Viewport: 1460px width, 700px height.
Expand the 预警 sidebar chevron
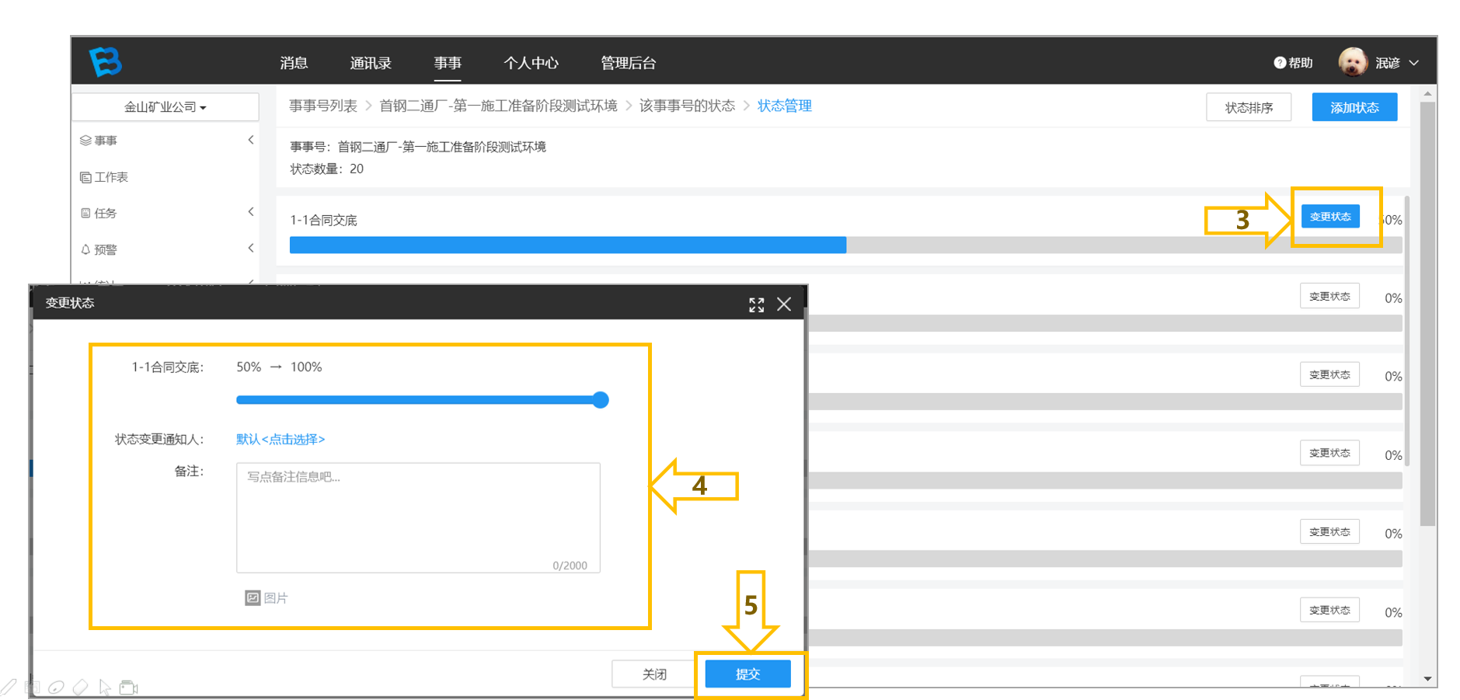[x=251, y=248]
